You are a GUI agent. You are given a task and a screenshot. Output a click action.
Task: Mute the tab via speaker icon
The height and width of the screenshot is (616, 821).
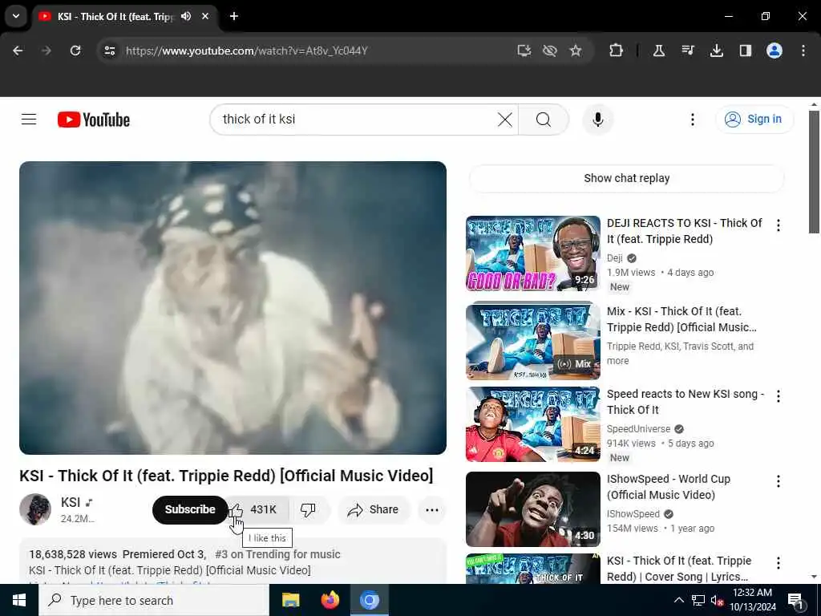pyautogui.click(x=186, y=16)
